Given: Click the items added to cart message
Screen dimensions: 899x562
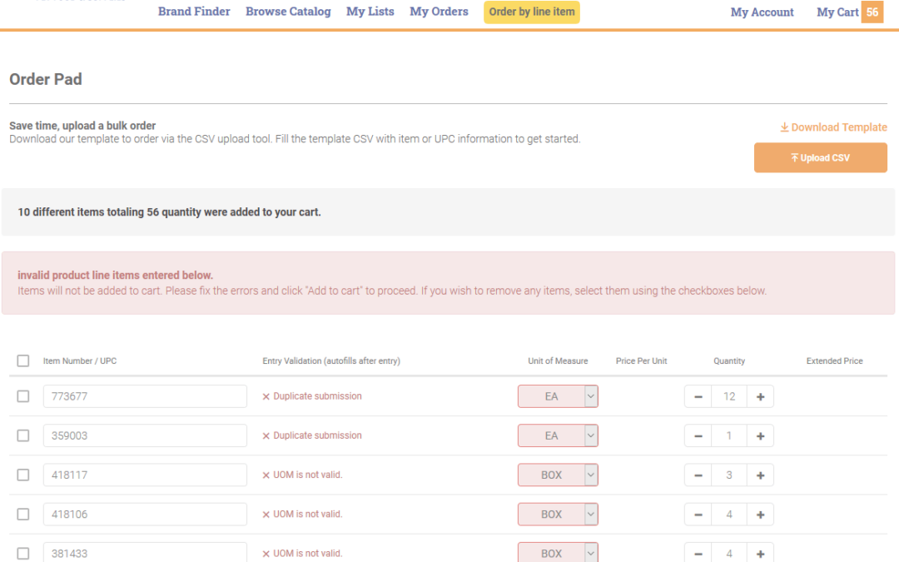Looking at the screenshot, I should [x=169, y=212].
